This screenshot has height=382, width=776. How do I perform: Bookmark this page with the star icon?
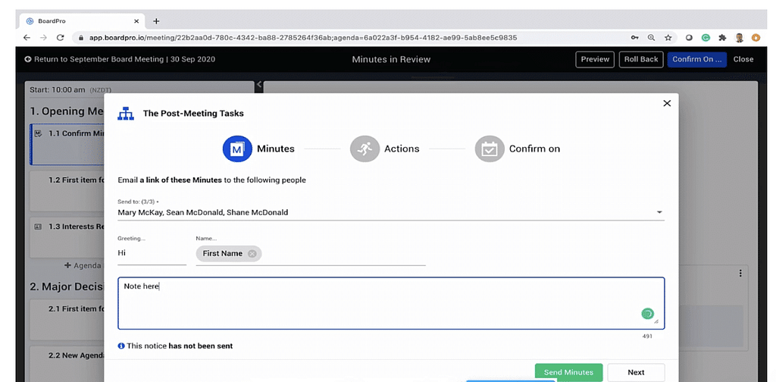tap(668, 37)
